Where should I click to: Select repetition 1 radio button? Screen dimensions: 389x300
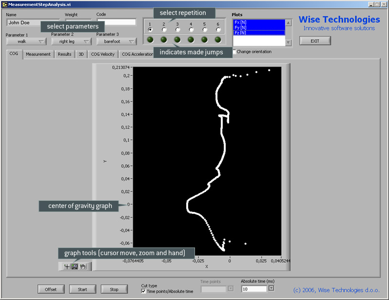150,30
